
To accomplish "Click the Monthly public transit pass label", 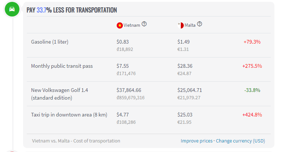I will tap(62, 66).
